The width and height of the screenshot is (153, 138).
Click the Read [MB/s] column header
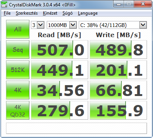click(x=60, y=35)
